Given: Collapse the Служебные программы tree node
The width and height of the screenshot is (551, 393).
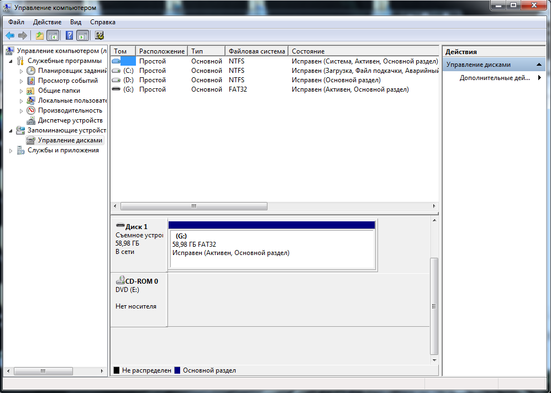Looking at the screenshot, I should tap(11, 61).
